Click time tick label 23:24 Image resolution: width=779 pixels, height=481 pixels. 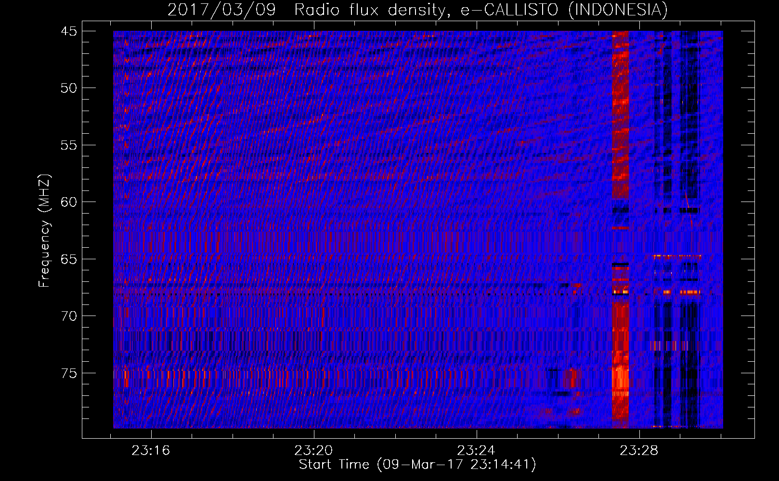click(x=476, y=451)
